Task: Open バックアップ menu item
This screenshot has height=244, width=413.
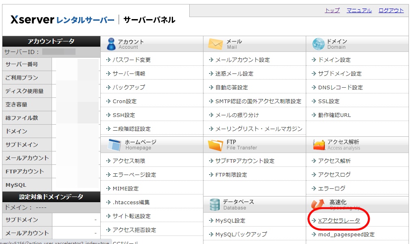Action: (x=129, y=87)
